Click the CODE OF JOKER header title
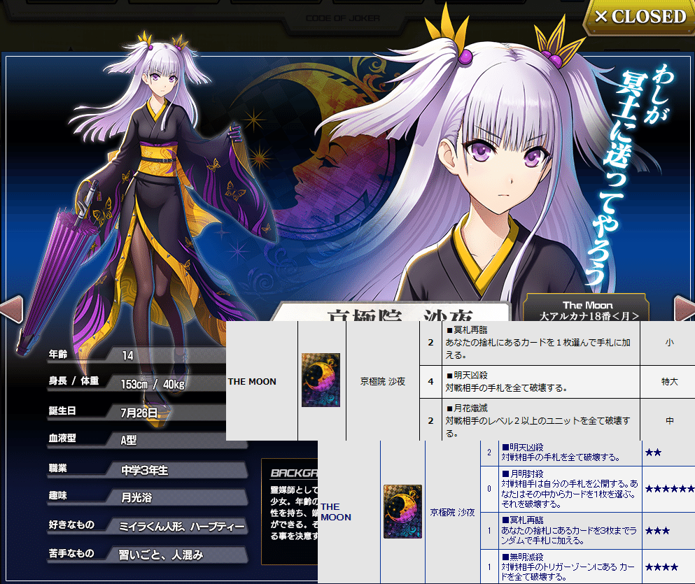The width and height of the screenshot is (695, 584). [343, 18]
